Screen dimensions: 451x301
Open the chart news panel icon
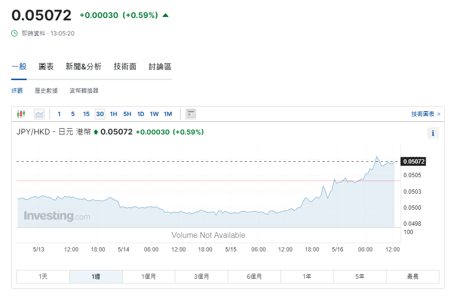[x=190, y=114]
